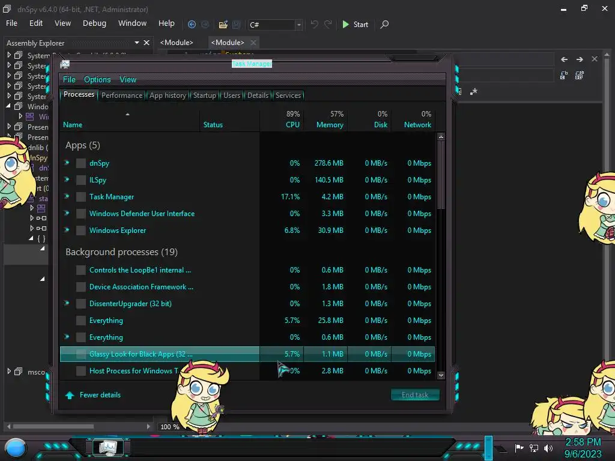Click Task Manager icon on taskbar
The image size is (615, 461).
click(108, 447)
